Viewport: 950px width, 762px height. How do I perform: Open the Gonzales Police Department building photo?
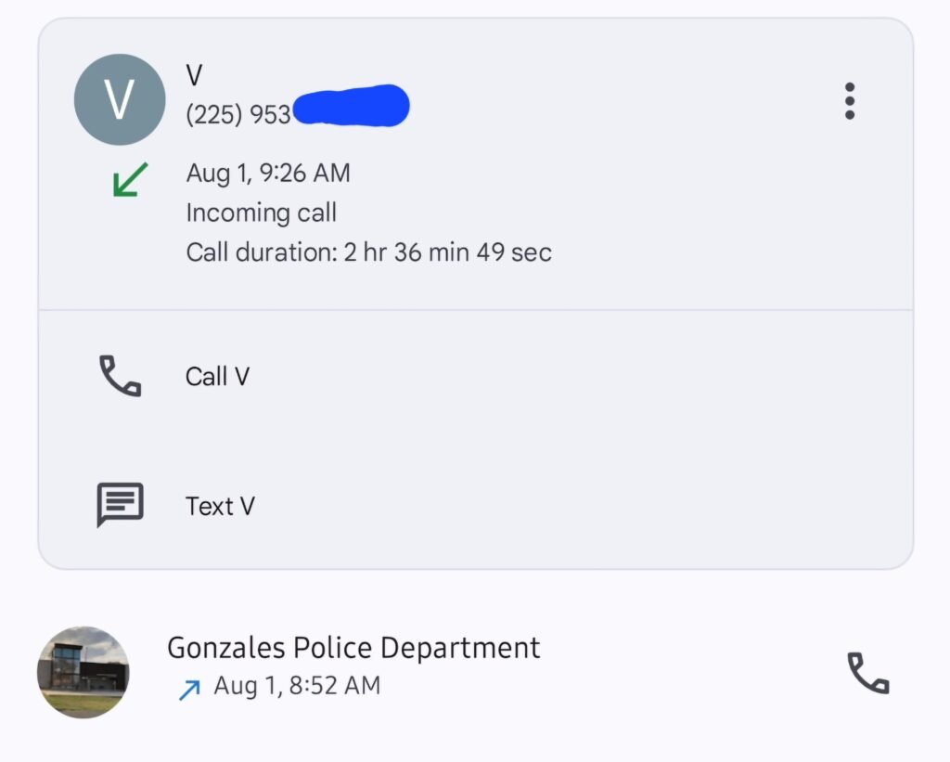83,672
